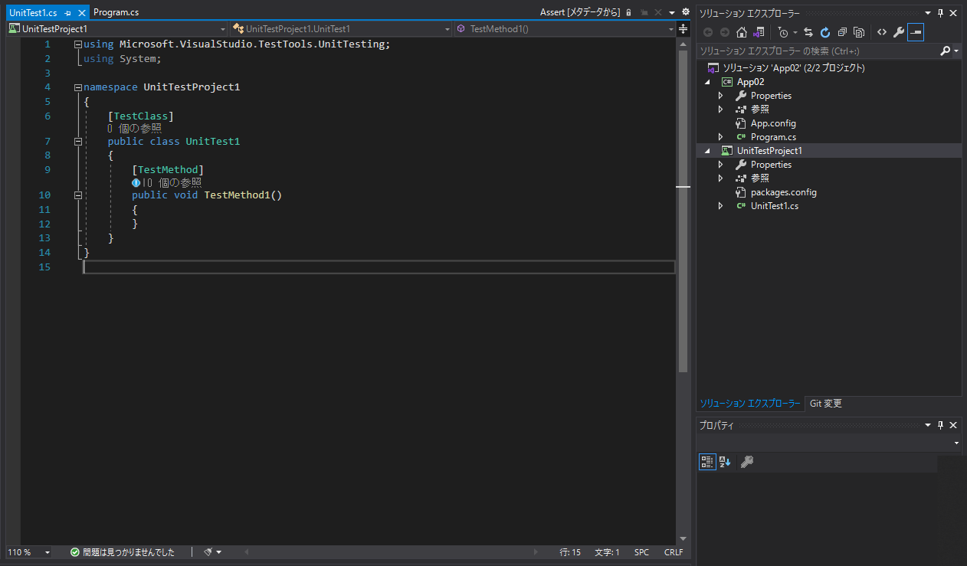Open the editor tab settings gear icon

[686, 12]
